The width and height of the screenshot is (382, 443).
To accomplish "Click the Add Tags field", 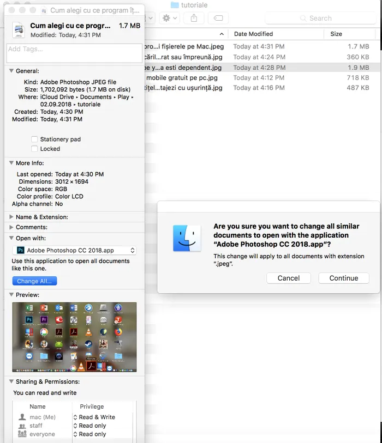I will coord(74,53).
